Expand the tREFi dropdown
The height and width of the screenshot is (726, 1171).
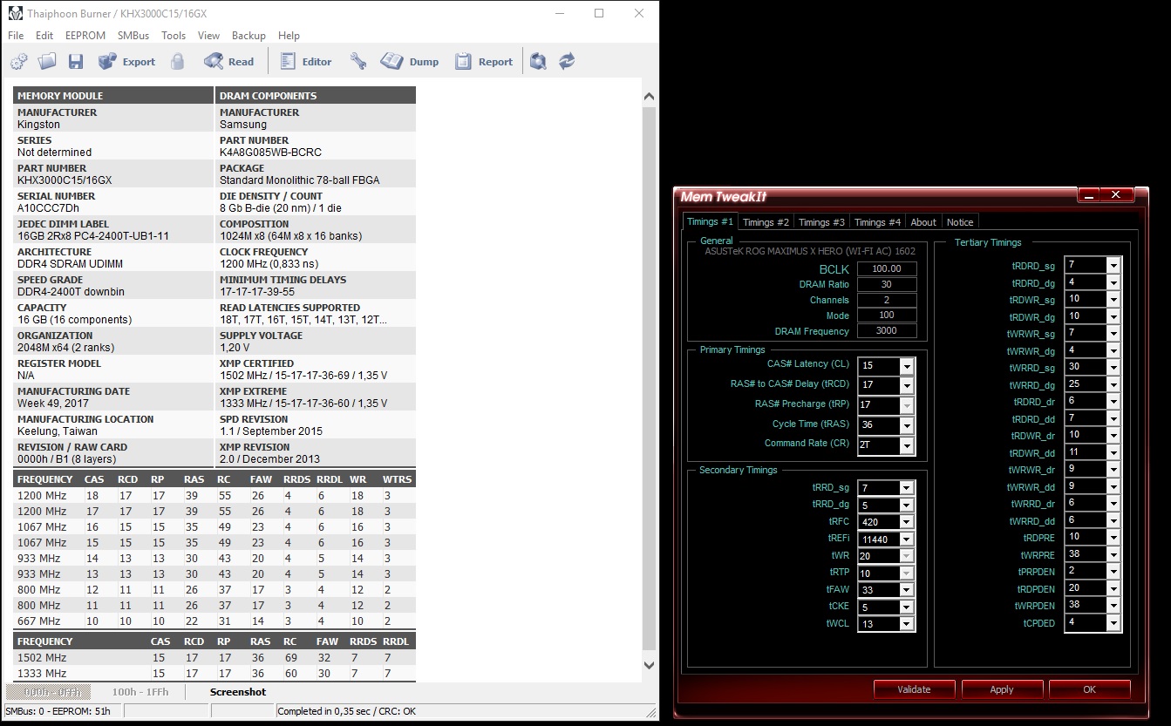click(907, 539)
